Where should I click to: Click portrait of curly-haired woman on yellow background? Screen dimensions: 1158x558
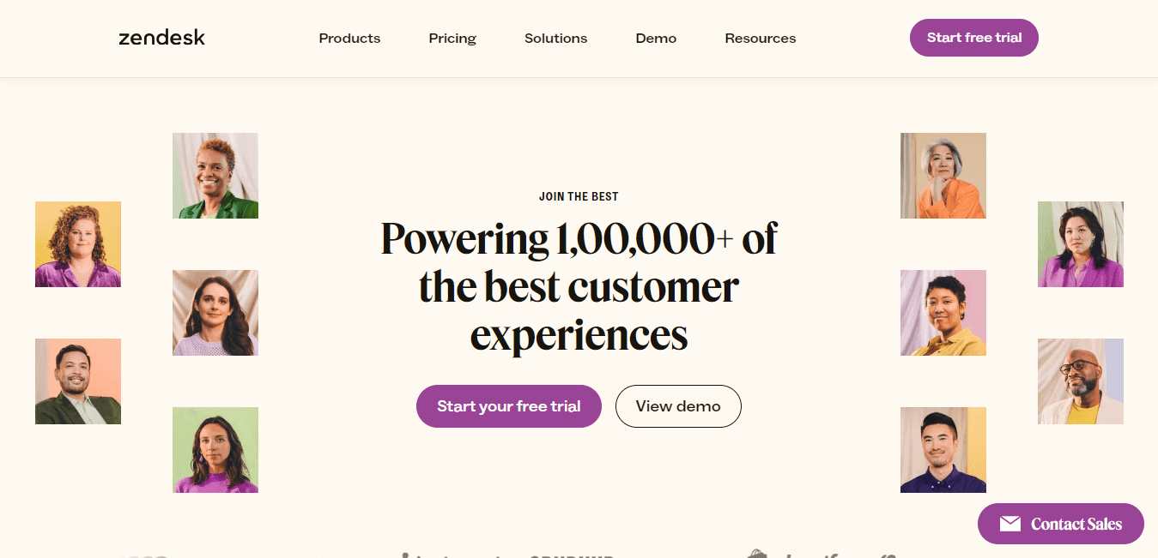(x=78, y=244)
